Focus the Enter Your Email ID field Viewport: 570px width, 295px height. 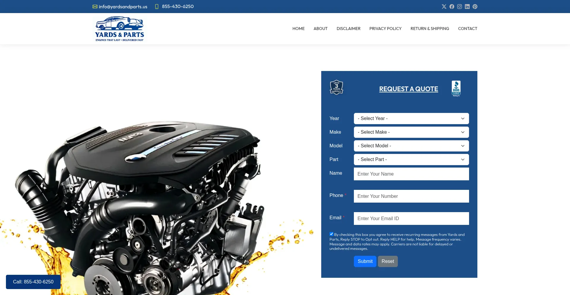click(x=411, y=219)
